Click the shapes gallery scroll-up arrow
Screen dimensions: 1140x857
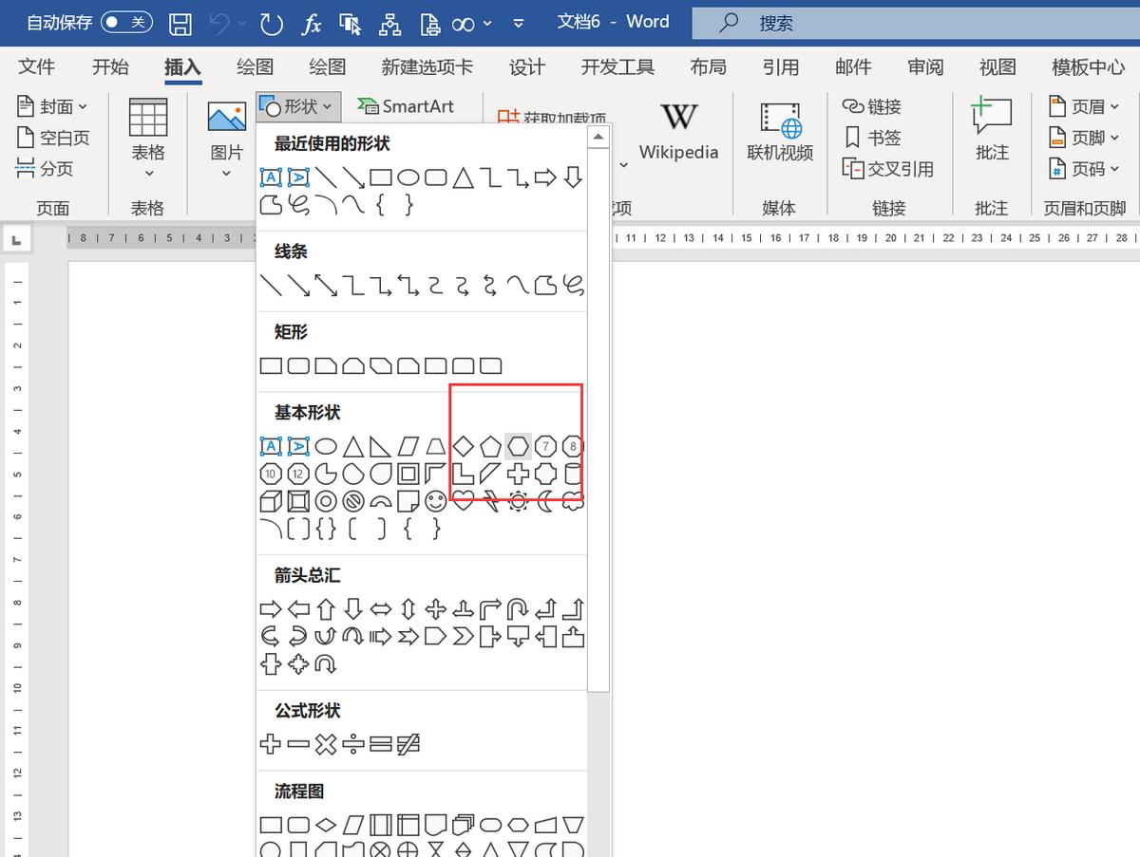(x=598, y=138)
